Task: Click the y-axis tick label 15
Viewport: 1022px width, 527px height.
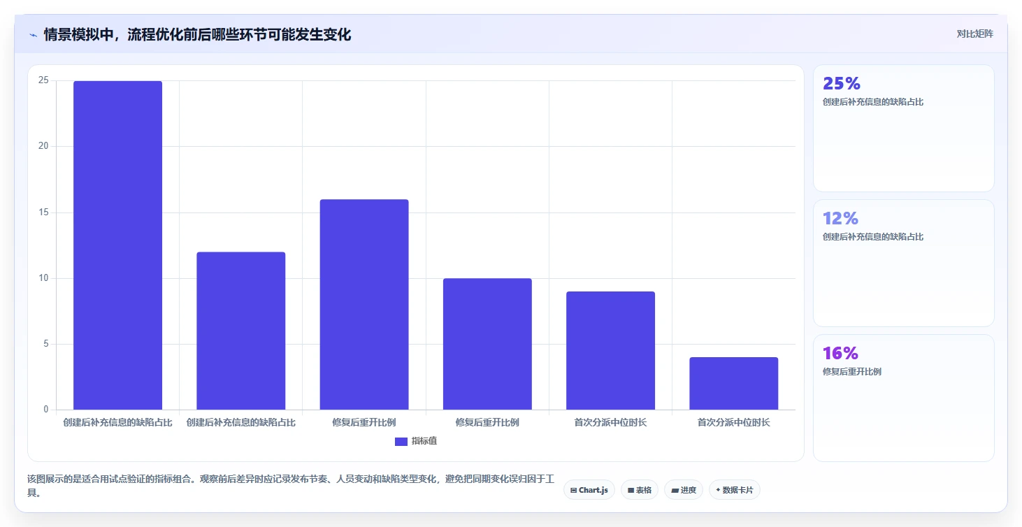Action: pyautogui.click(x=43, y=212)
